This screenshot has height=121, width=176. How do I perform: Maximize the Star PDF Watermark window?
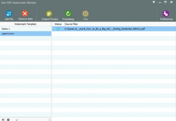pos(165,2)
